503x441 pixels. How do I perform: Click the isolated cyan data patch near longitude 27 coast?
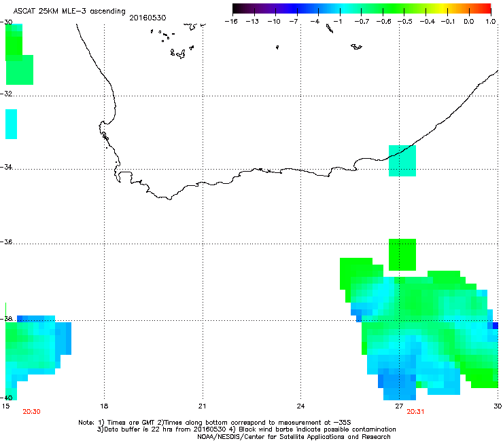click(x=402, y=161)
